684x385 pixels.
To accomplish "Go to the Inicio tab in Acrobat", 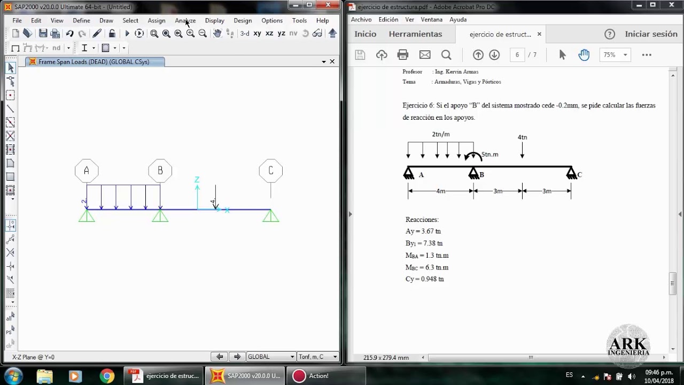I will point(366,34).
